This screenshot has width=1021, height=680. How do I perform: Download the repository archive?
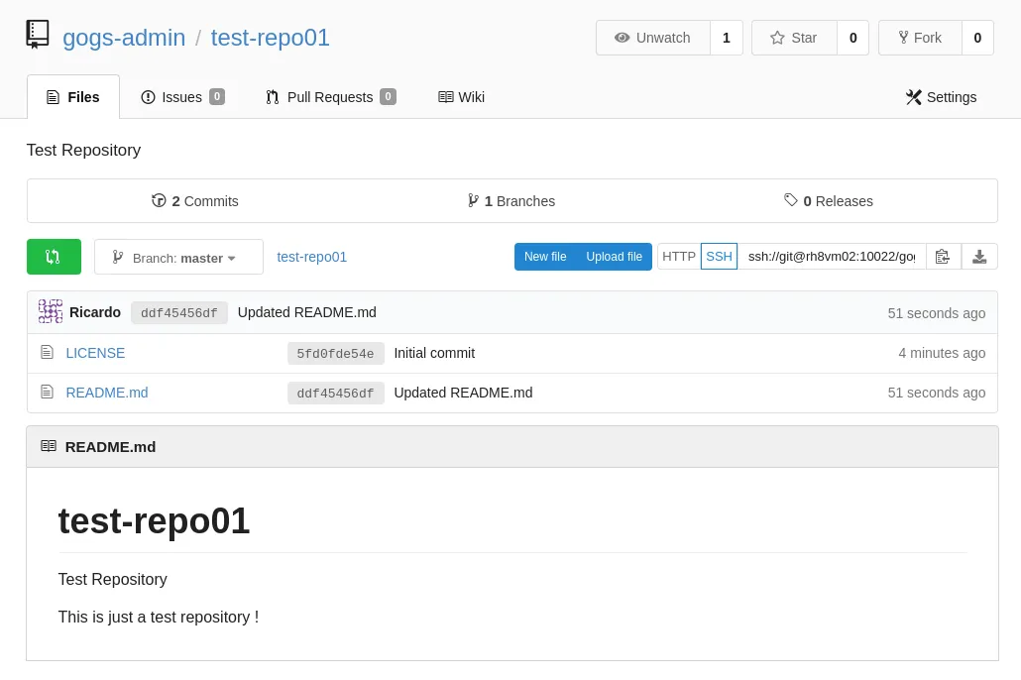coord(979,256)
